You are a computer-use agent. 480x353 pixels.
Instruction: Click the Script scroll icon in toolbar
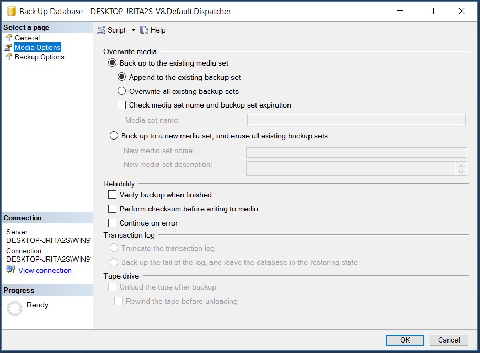pos(101,30)
